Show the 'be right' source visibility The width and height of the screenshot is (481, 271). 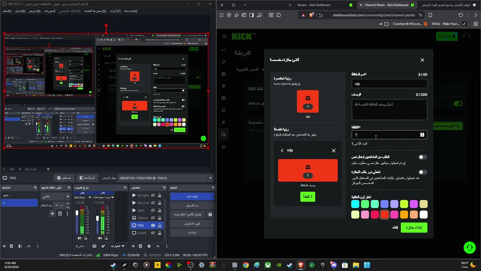point(153,195)
